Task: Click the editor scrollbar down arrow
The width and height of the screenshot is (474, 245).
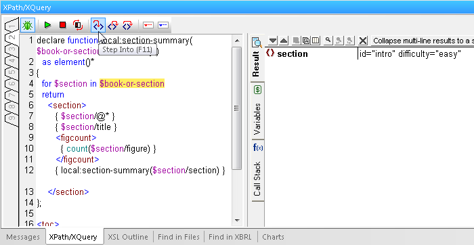Action: 237,220
